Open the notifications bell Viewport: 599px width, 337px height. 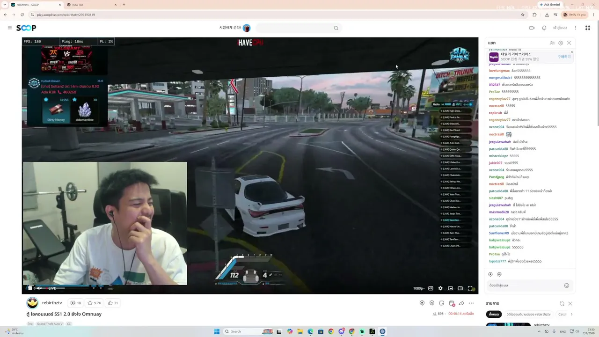click(544, 28)
